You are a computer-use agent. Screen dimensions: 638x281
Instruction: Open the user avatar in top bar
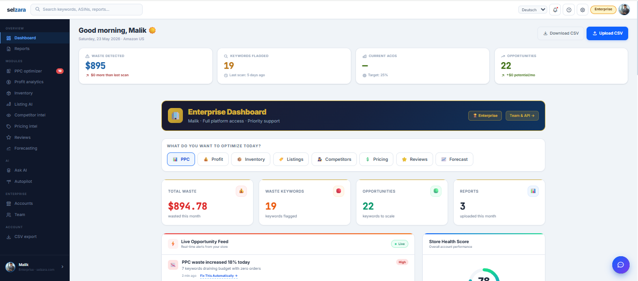point(624,9)
